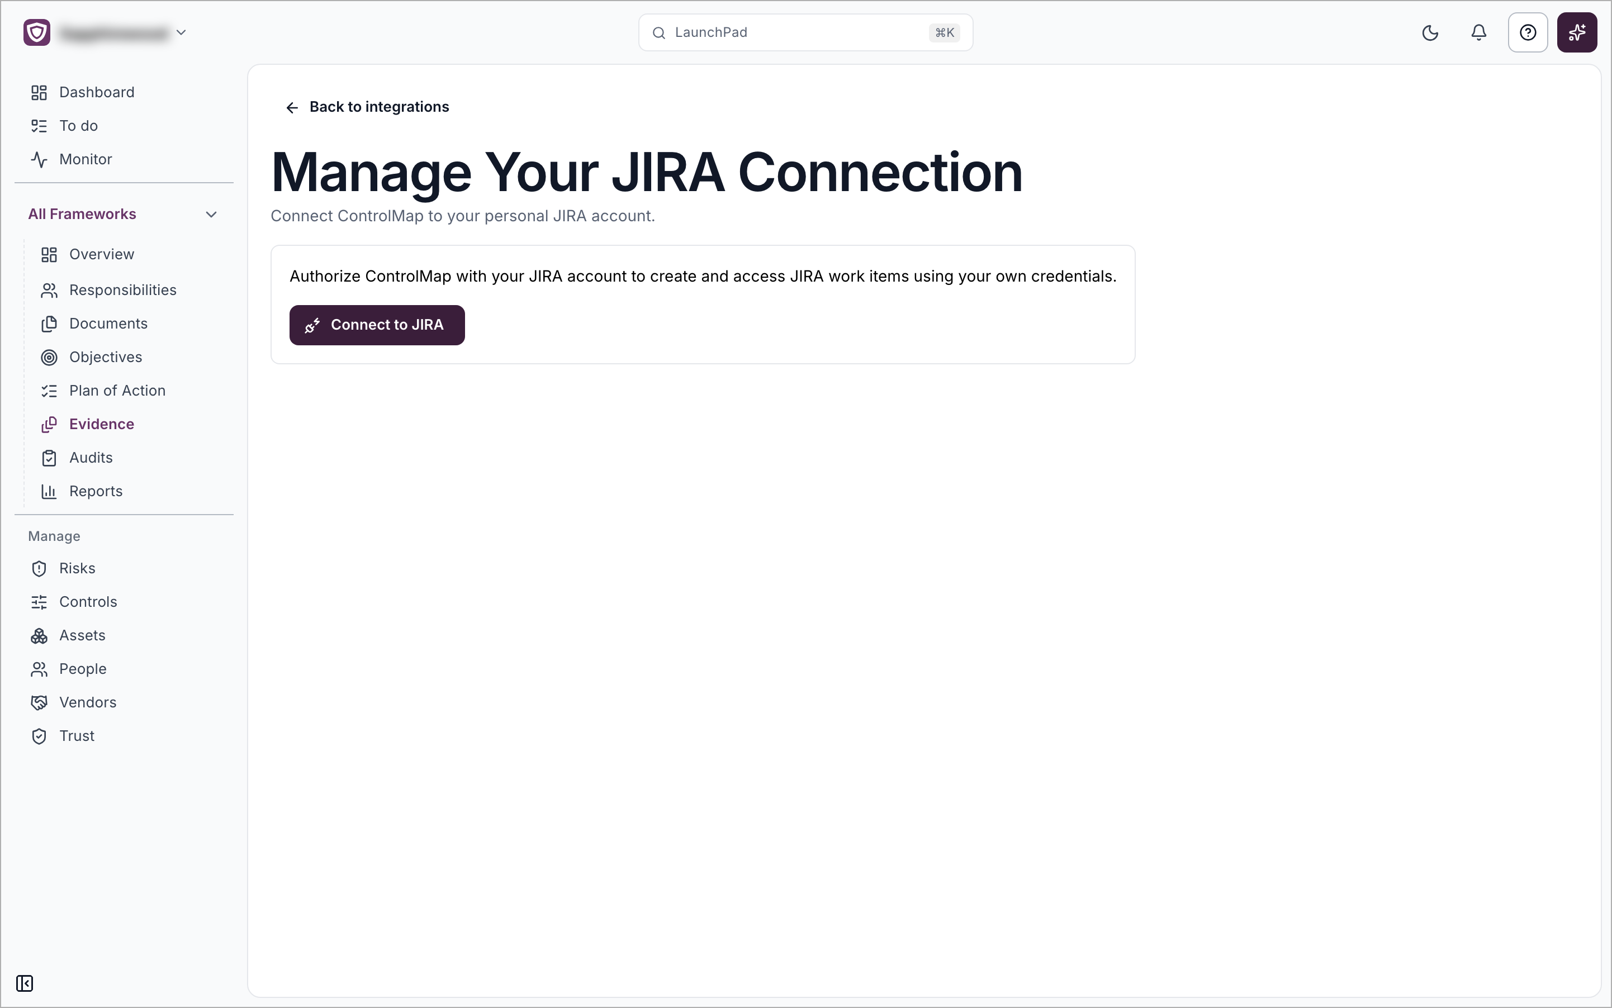Click the Assets cubes icon
Screen dimensions: 1612x1008
(x=39, y=636)
